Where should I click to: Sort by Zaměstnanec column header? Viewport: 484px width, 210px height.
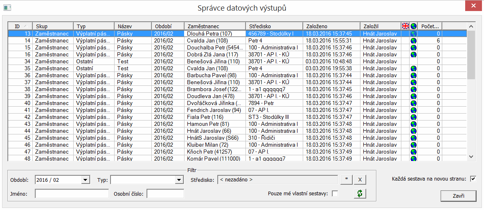[x=215, y=26]
